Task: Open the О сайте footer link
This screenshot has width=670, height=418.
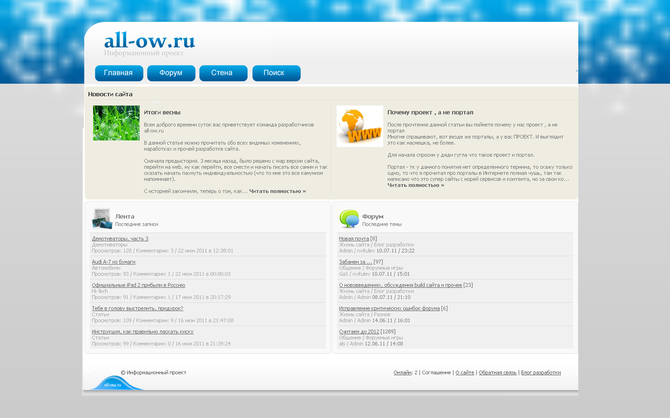Action: [465, 372]
